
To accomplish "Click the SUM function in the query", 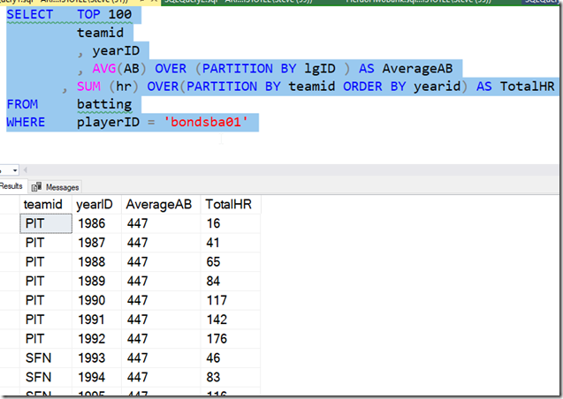I will (88, 87).
